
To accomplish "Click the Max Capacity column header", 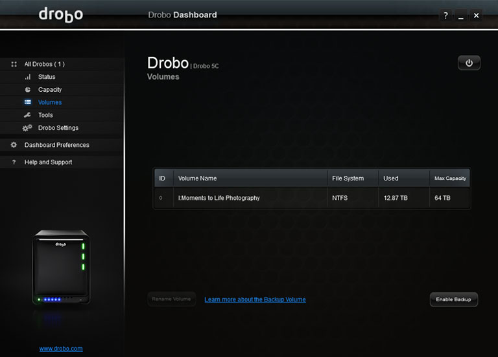I will click(450, 178).
